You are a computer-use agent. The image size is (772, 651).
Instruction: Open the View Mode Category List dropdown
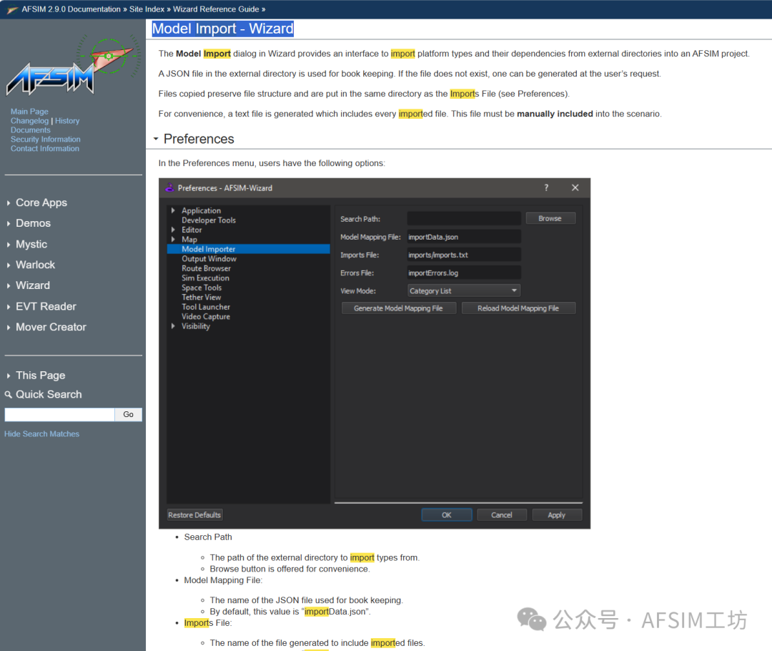(x=464, y=290)
